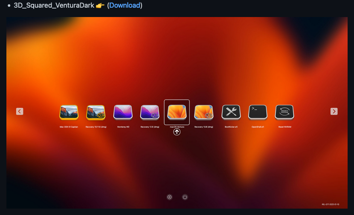
Task: Click the Reset NVRAM tool icon
Action: point(284,112)
